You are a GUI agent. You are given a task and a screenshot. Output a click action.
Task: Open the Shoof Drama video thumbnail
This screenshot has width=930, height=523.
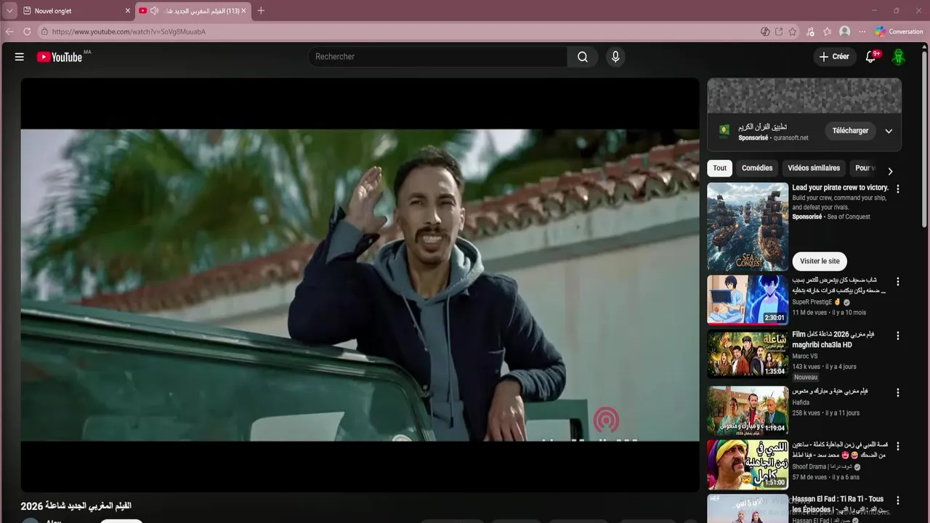pos(748,464)
